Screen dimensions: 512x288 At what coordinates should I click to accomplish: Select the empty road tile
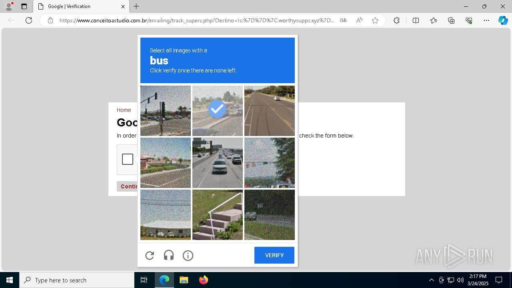pos(270,111)
